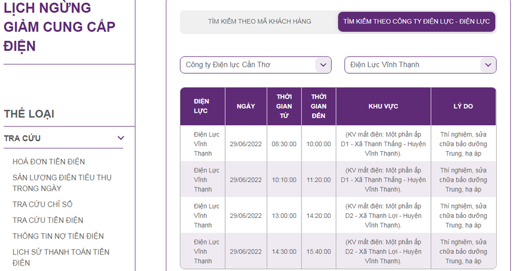The image size is (518, 271).
Task: Go to Tra cứu chỉ số
Action: coord(42,204)
